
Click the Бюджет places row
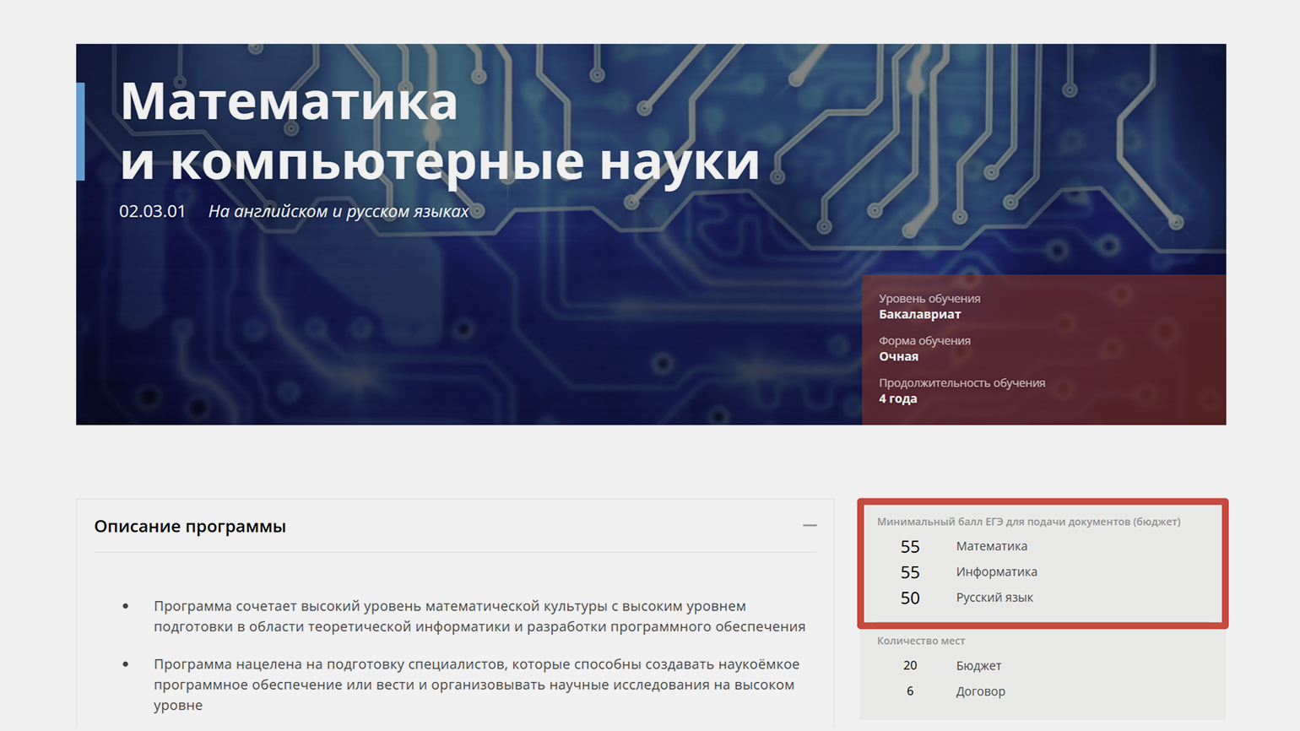pos(978,666)
